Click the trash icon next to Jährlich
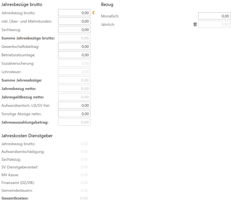 pyautogui.click(x=195, y=24)
